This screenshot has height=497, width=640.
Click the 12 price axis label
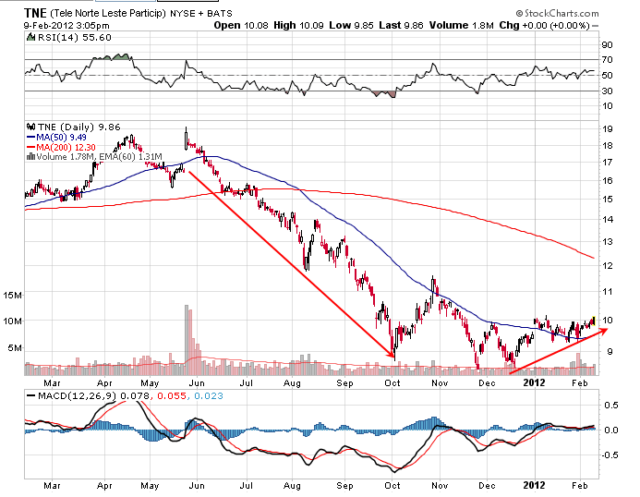pos(607,266)
